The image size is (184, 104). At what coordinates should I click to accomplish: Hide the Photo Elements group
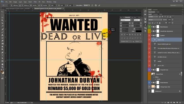149,83
